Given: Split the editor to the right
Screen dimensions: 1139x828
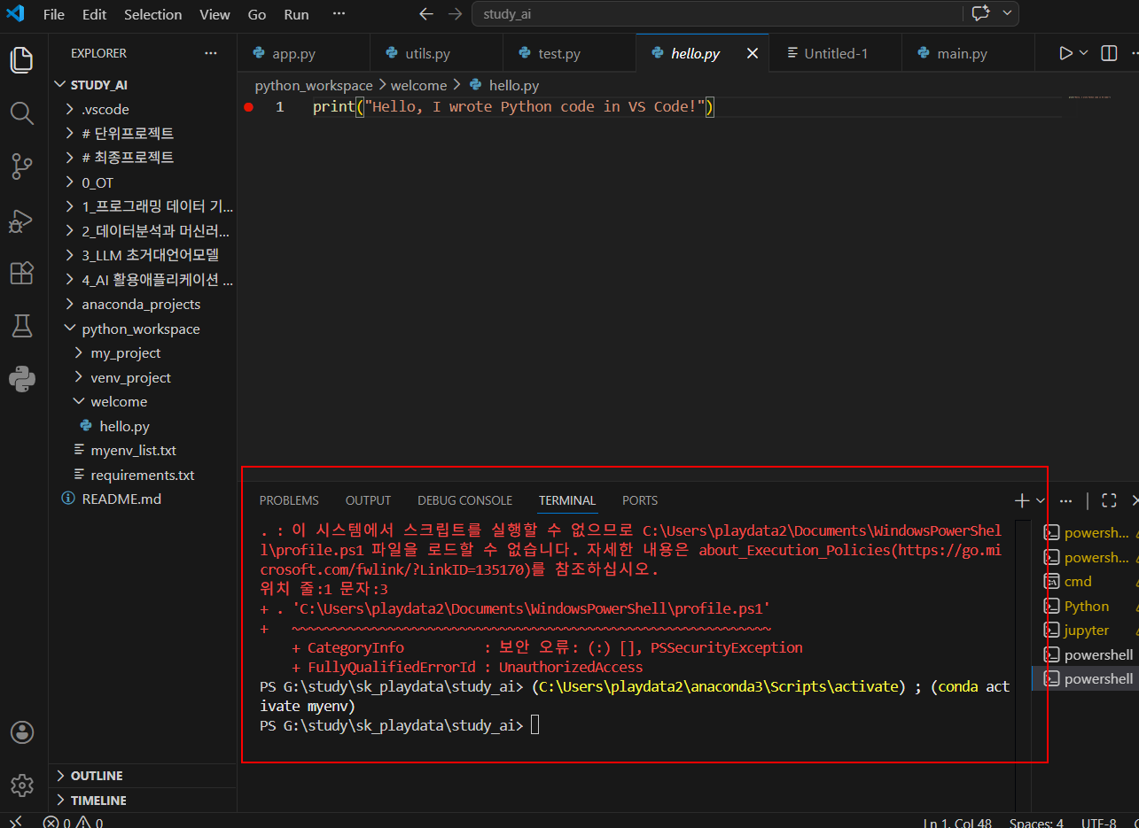Looking at the screenshot, I should pyautogui.click(x=1109, y=53).
